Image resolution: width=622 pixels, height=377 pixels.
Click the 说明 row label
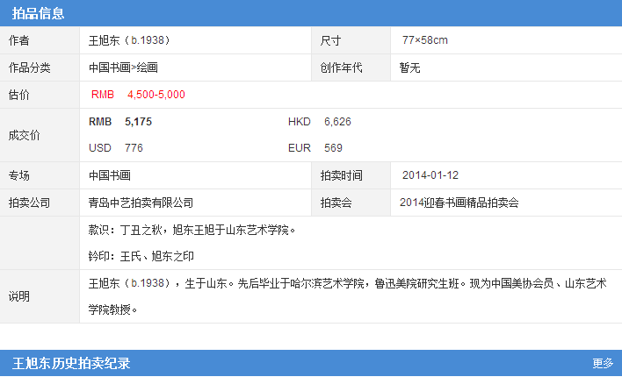coord(18,296)
